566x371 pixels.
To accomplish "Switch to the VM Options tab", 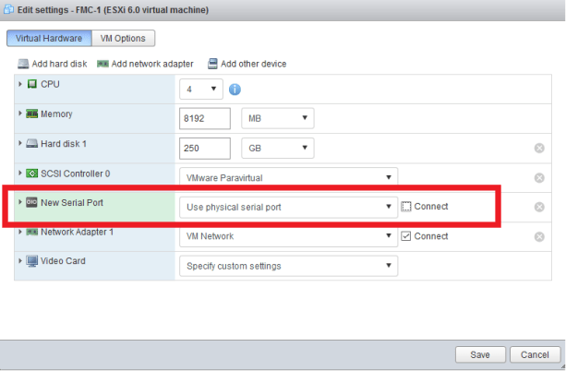I will point(127,38).
